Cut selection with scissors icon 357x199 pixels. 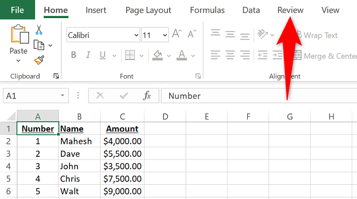pos(38,30)
